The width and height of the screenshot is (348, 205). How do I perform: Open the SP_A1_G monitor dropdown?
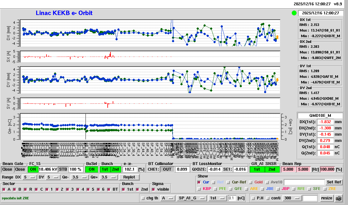pos(192,198)
